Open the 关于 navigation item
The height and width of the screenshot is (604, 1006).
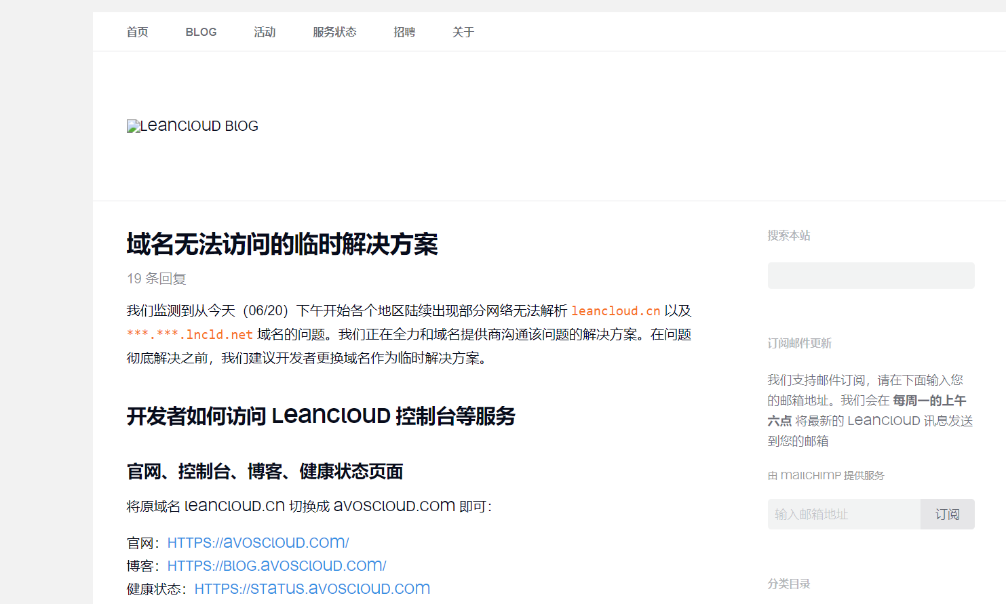click(463, 32)
